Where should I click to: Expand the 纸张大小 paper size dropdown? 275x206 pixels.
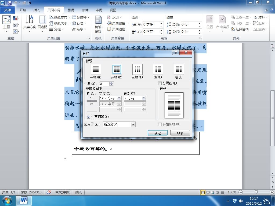coord(69,23)
